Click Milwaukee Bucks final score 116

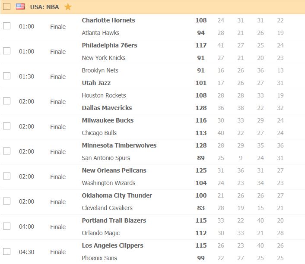pos(201,120)
